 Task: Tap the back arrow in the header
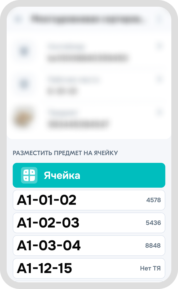(19, 19)
